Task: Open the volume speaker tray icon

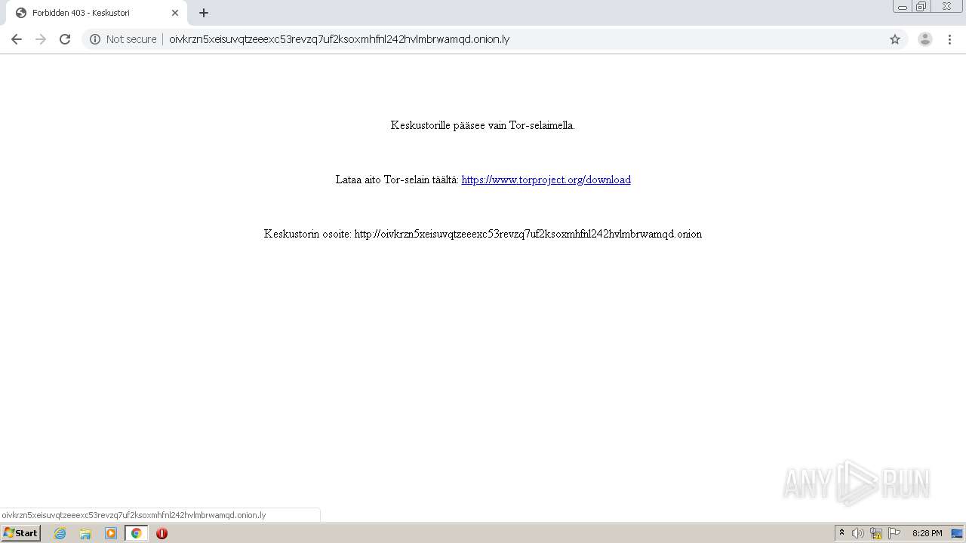Action: [858, 533]
